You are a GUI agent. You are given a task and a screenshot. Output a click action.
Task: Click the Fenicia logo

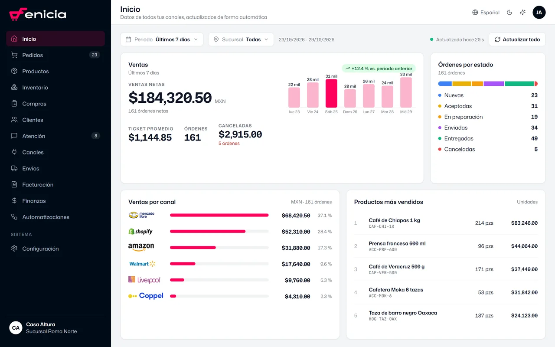click(38, 14)
